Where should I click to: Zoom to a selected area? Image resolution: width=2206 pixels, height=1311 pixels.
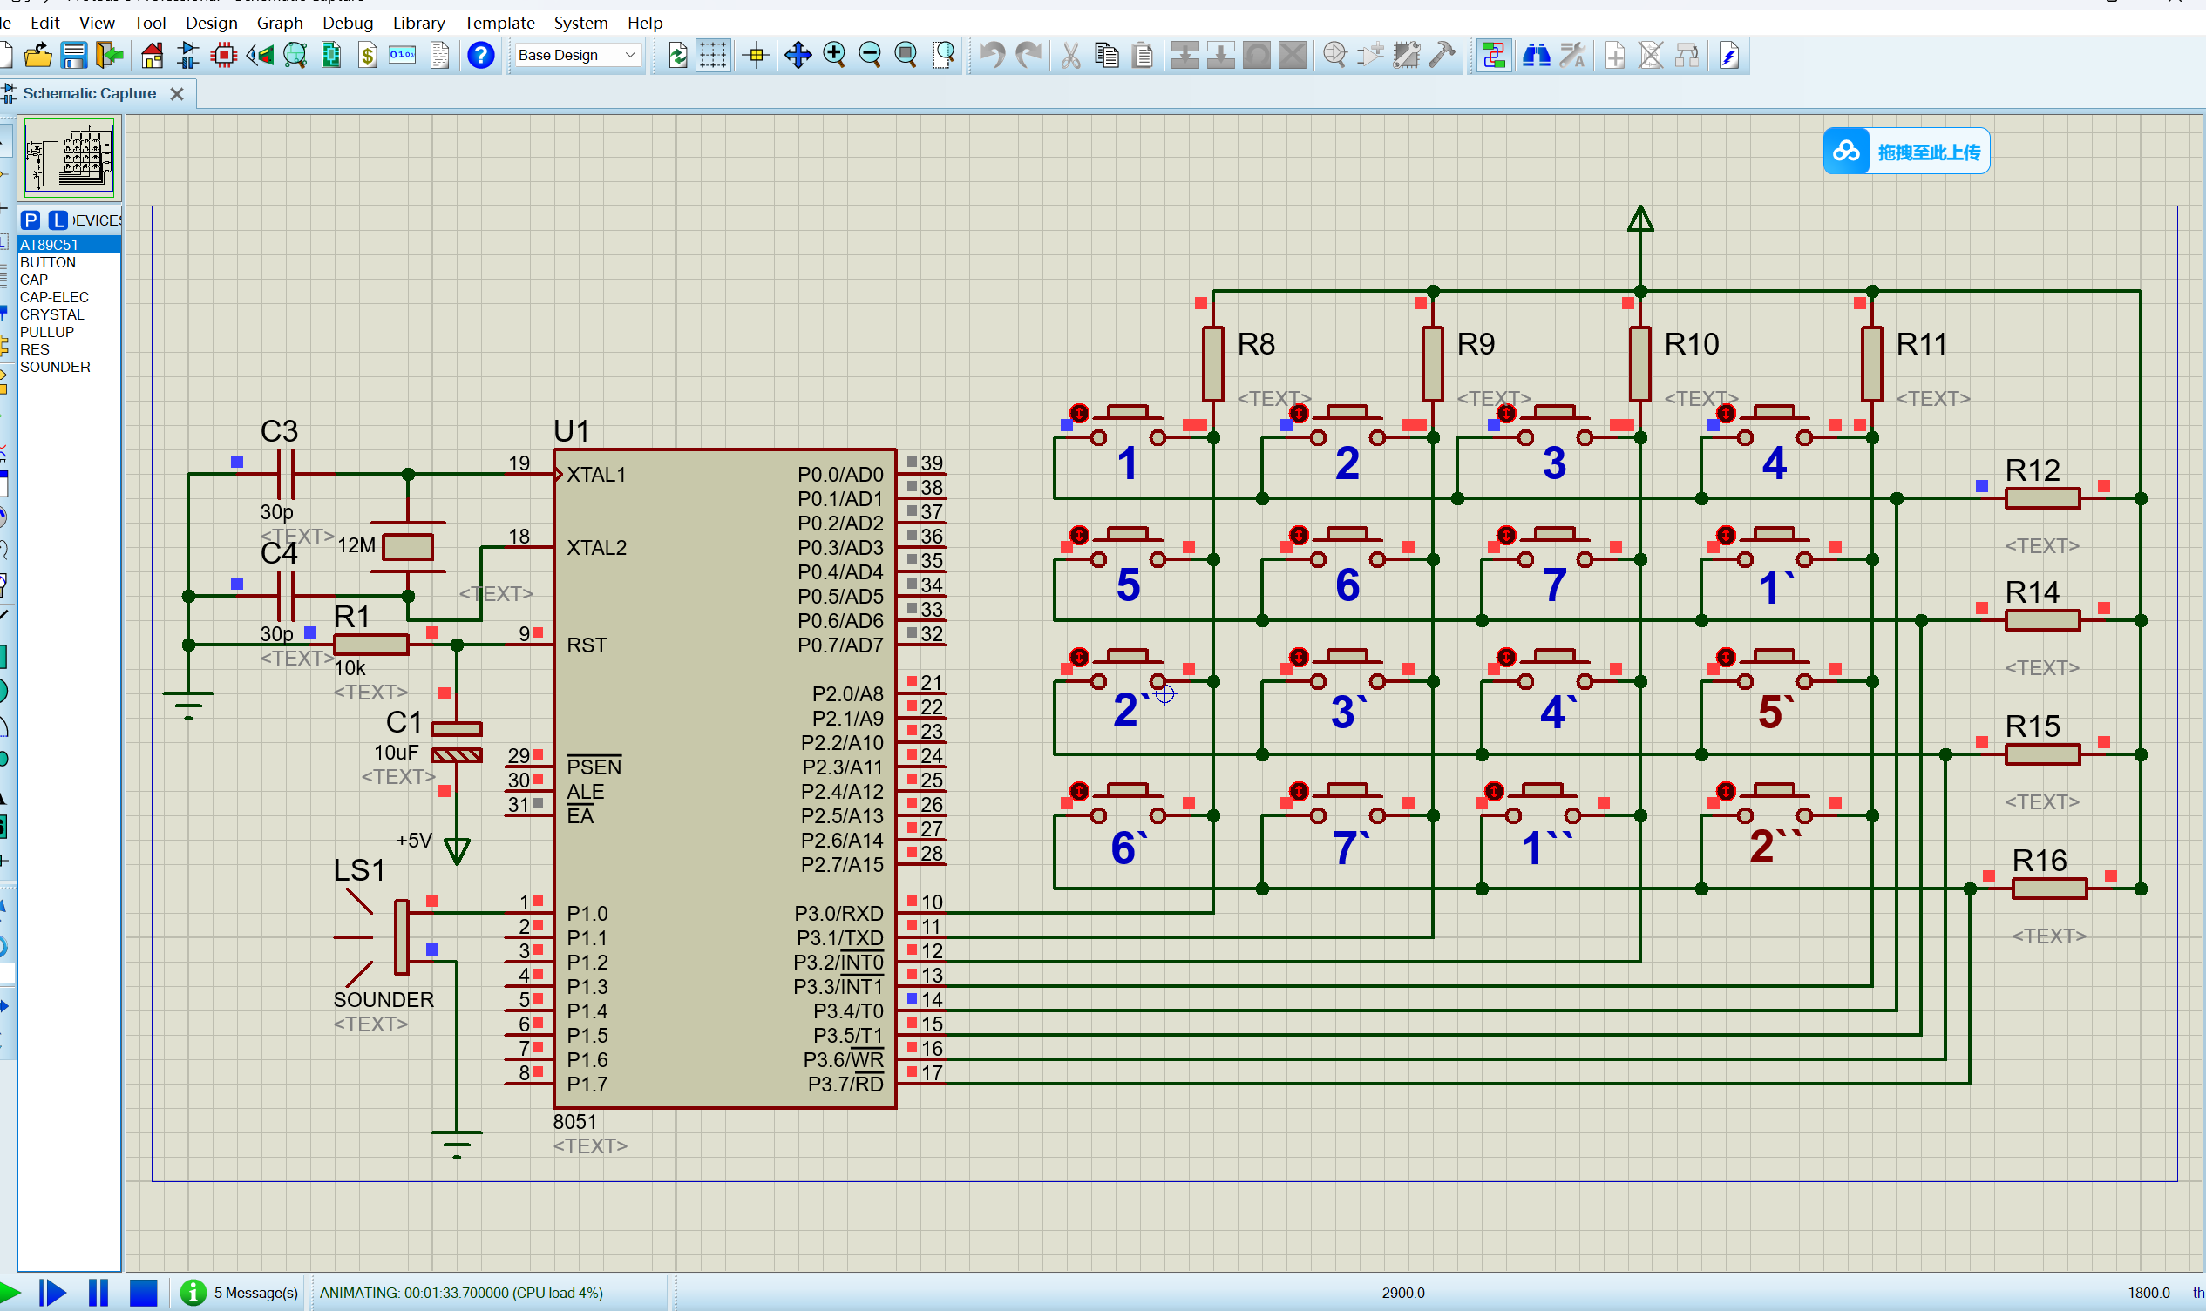tap(944, 56)
